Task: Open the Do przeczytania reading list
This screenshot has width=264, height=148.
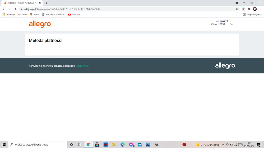Action: pos(252,14)
